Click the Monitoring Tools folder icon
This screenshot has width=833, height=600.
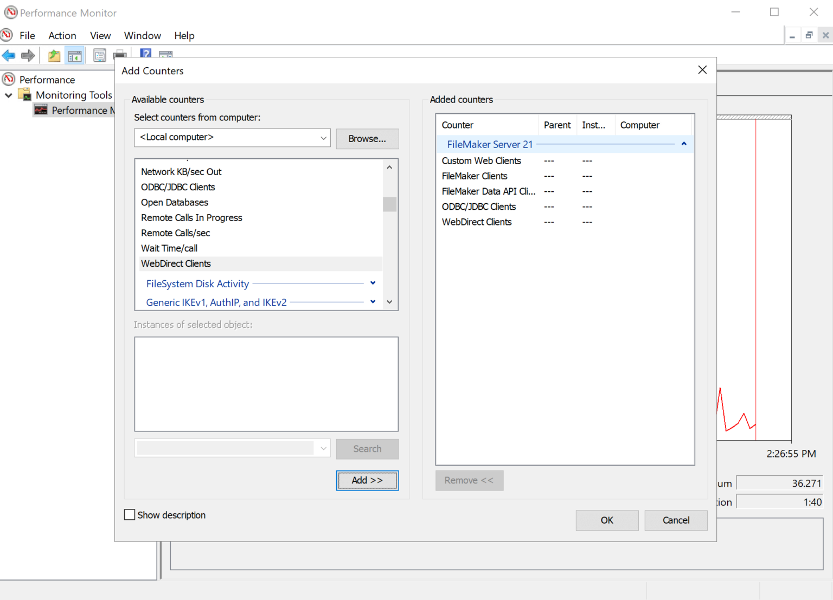tap(25, 94)
